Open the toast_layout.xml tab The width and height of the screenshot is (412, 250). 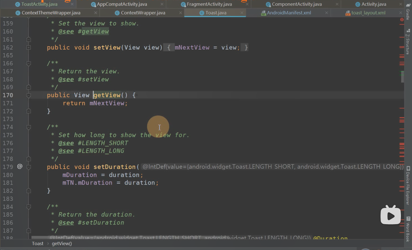pyautogui.click(x=368, y=13)
